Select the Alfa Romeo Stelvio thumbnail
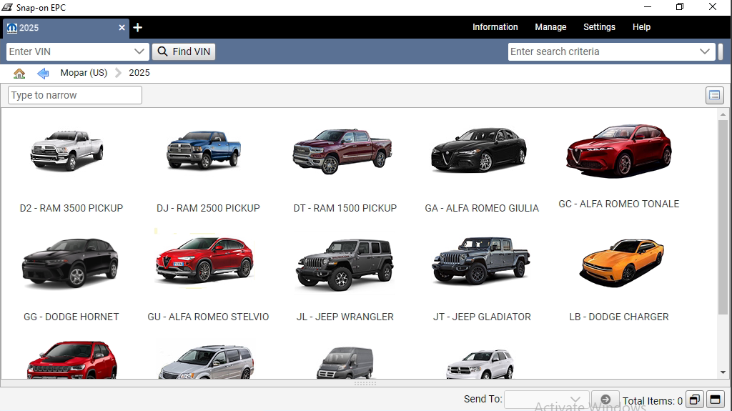 pos(204,259)
